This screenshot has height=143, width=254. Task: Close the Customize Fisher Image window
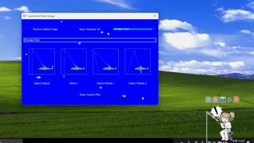[155, 16]
